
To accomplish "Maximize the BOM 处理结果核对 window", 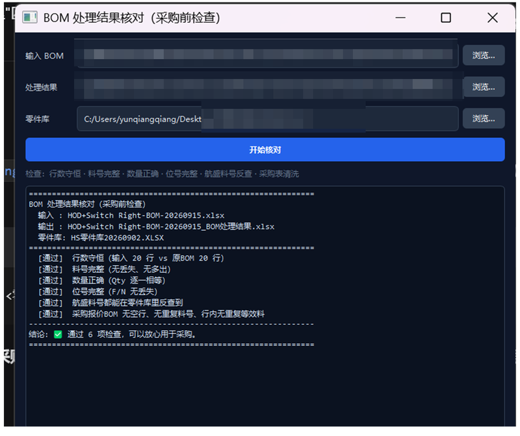I will [445, 18].
